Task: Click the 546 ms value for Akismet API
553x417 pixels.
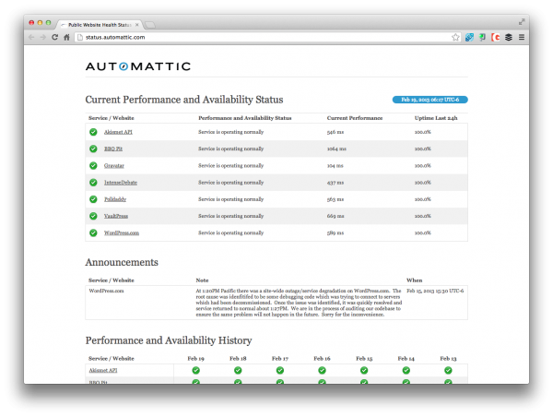Action: coord(335,132)
